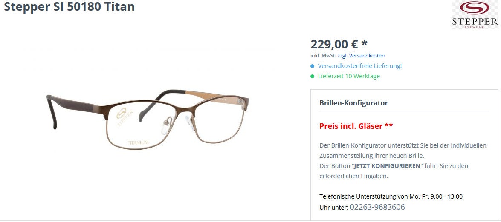
Task: Click the Brillen-Konfigurator heading
Action: [354, 103]
